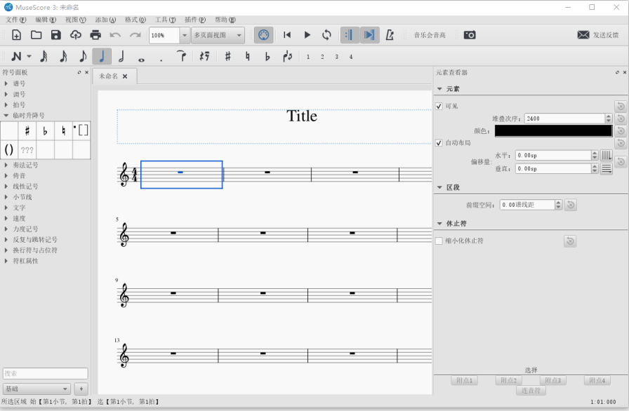Select the eighth note duration
This screenshot has height=411, width=629.
(x=83, y=57)
